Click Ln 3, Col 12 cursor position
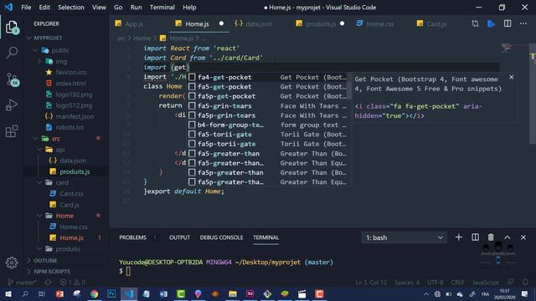Viewport: 536px width, 301px height. [371, 283]
